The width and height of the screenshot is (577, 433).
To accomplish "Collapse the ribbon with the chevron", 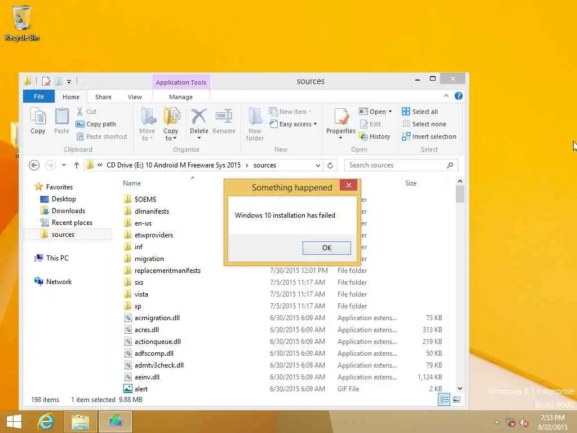I will (446, 96).
